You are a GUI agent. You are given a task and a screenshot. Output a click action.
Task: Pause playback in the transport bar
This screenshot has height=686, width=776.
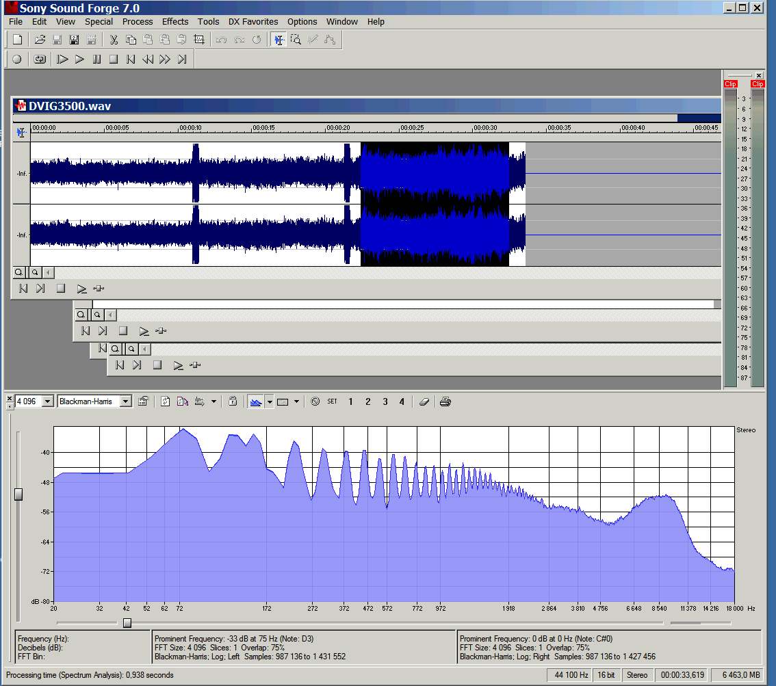point(96,60)
